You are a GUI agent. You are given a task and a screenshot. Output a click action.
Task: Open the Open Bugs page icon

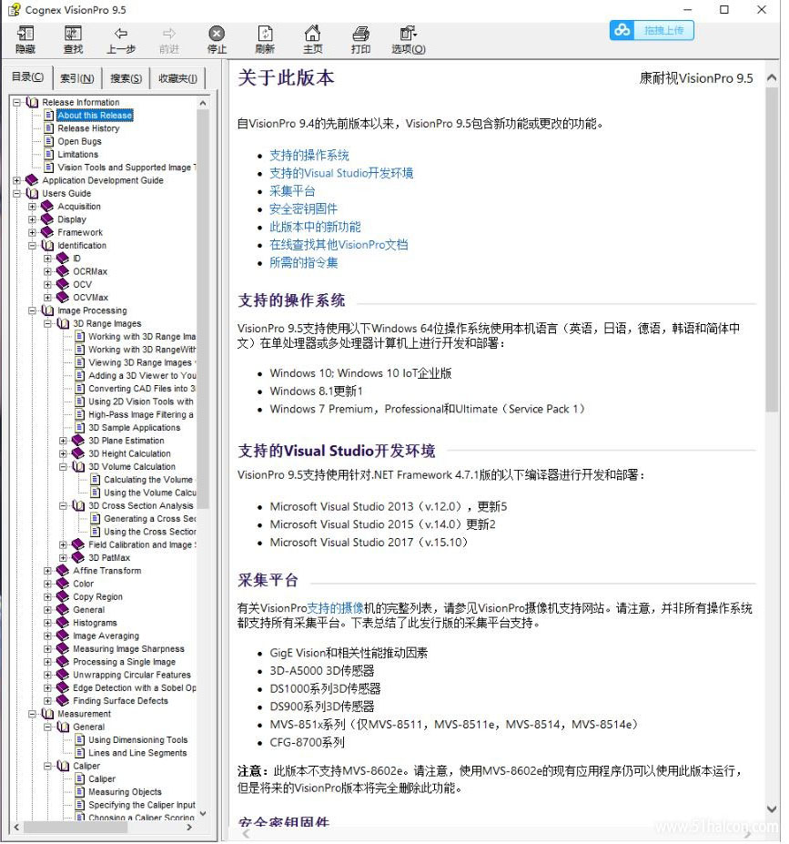(49, 141)
